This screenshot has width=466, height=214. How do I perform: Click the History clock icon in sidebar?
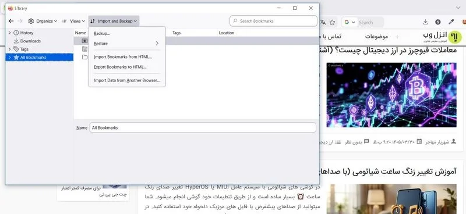(16, 33)
